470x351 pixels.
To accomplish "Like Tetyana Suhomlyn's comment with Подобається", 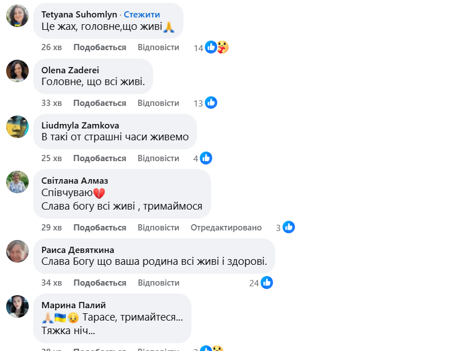I will (x=100, y=47).
